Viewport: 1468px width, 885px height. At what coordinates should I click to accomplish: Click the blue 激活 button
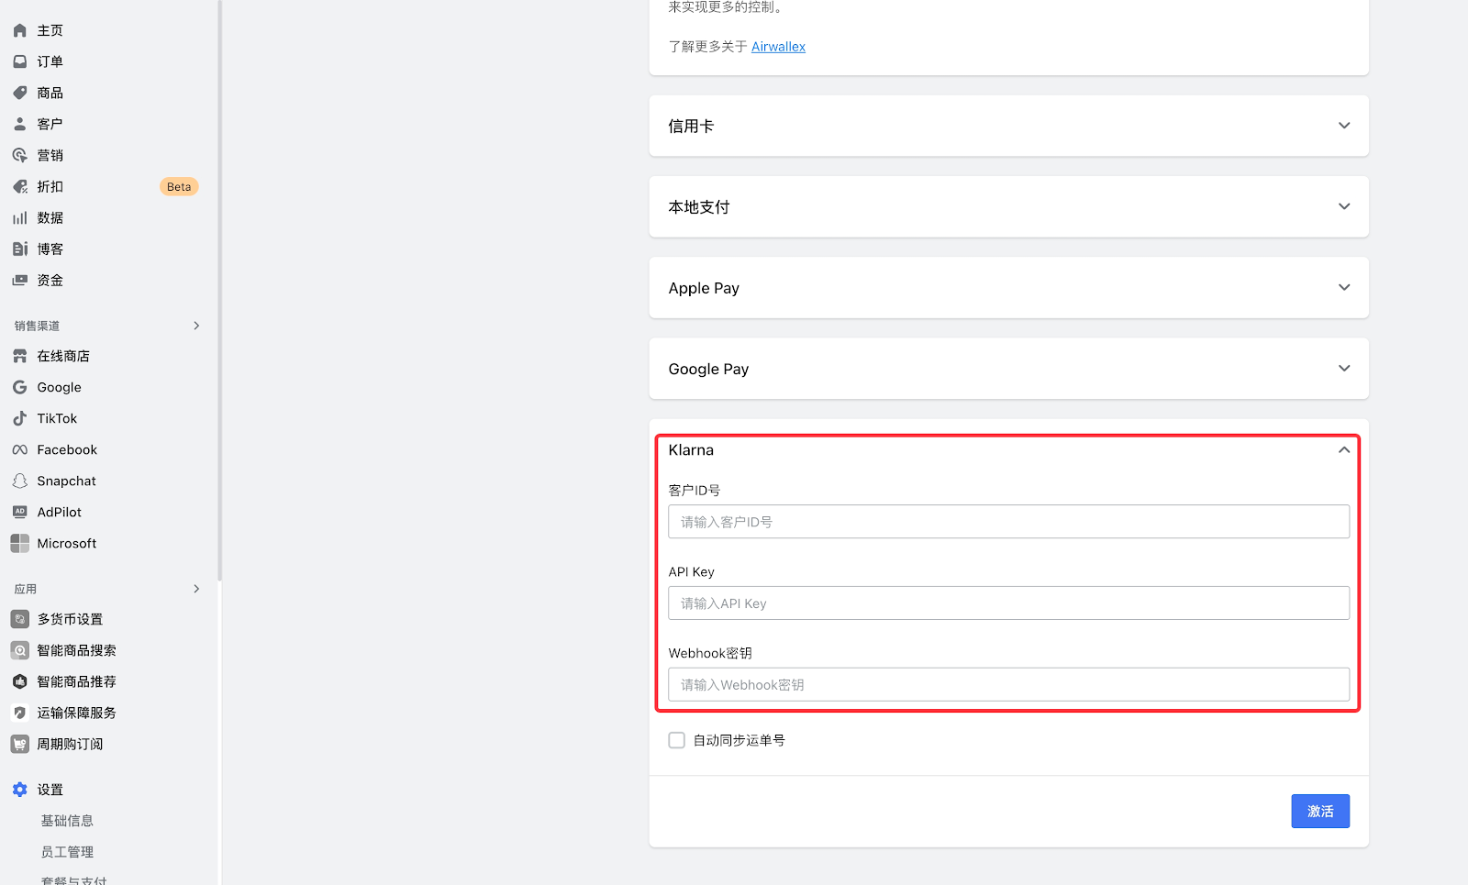click(x=1319, y=812)
